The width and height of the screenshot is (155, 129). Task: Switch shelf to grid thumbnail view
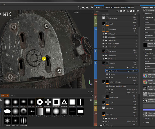coord(91,100)
